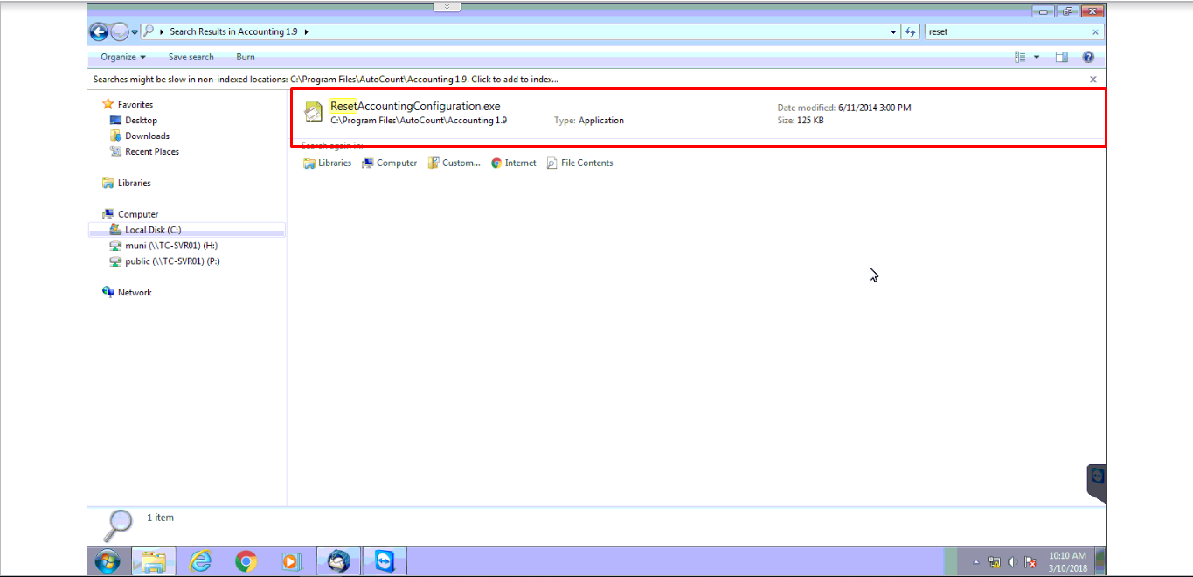Click the volume speaker tray icon

tap(1012, 562)
